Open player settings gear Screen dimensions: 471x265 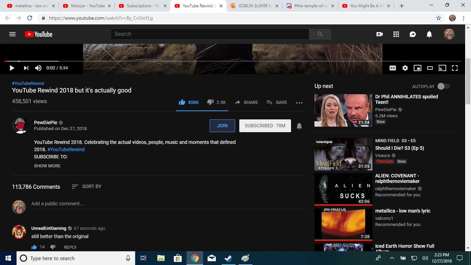pyautogui.click(x=405, y=68)
